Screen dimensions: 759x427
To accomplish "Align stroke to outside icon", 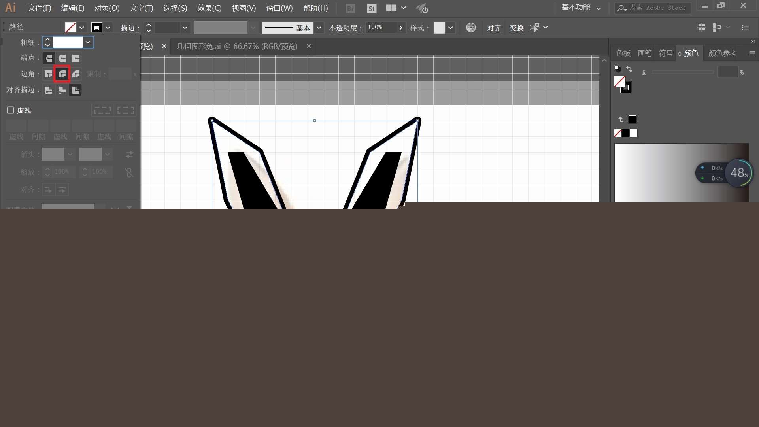I will pyautogui.click(x=76, y=90).
